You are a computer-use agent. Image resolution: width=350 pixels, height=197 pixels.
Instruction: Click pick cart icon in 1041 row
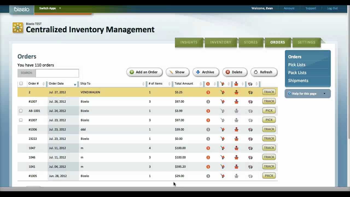coord(222,167)
